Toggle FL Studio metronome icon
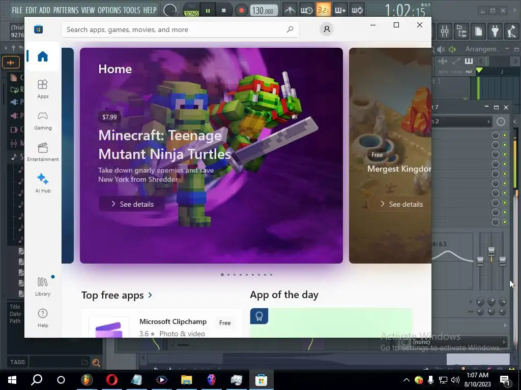Viewport: 521px width, 390px height. pyautogui.click(x=290, y=10)
